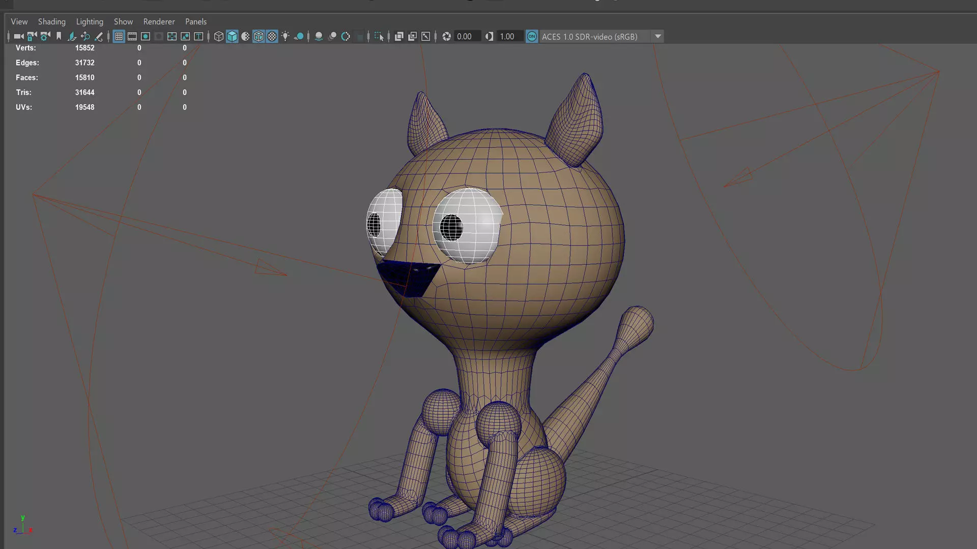
Task: Click the dimmed Depth of Field icon
Action: click(359, 37)
